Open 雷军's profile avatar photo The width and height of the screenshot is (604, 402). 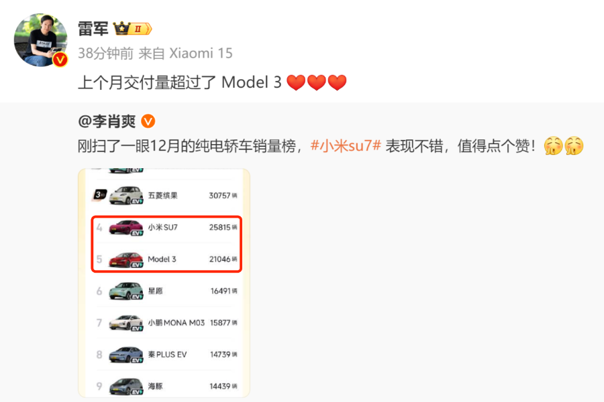point(40,40)
